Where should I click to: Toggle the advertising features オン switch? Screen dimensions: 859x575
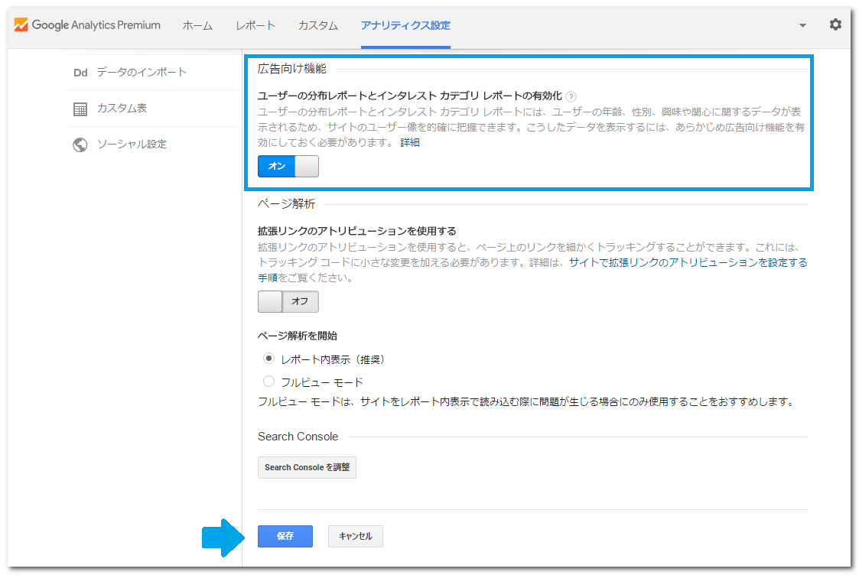(x=288, y=167)
